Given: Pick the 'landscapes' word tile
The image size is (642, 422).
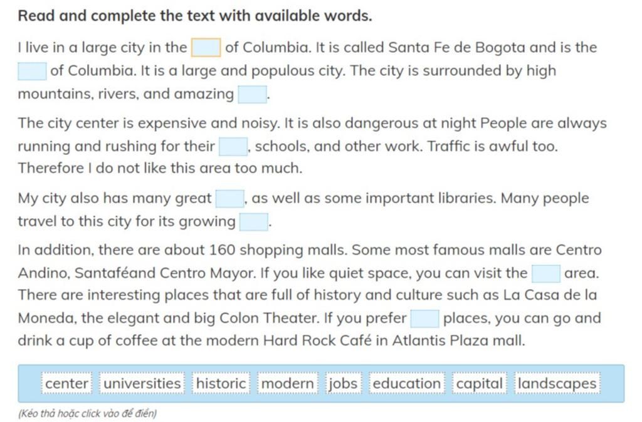Looking at the screenshot, I should (557, 383).
